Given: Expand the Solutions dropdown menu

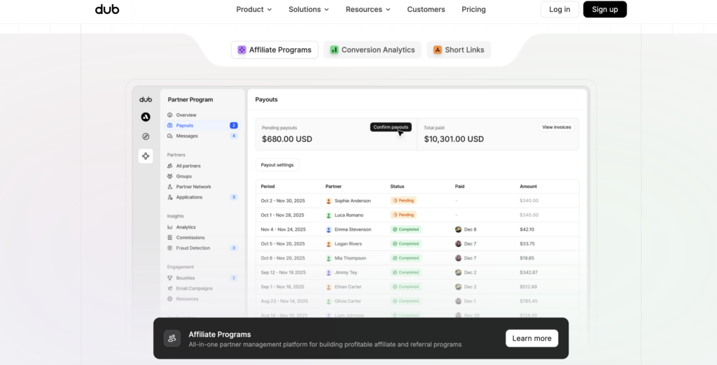Looking at the screenshot, I should pos(309,9).
